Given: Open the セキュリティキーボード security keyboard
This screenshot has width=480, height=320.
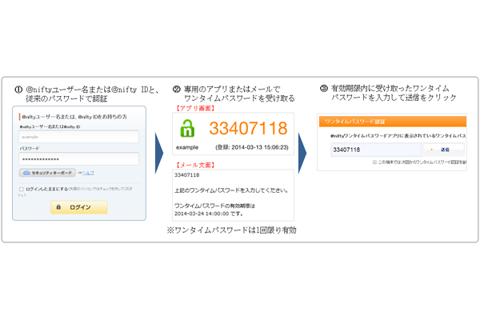Looking at the screenshot, I should tap(46, 173).
